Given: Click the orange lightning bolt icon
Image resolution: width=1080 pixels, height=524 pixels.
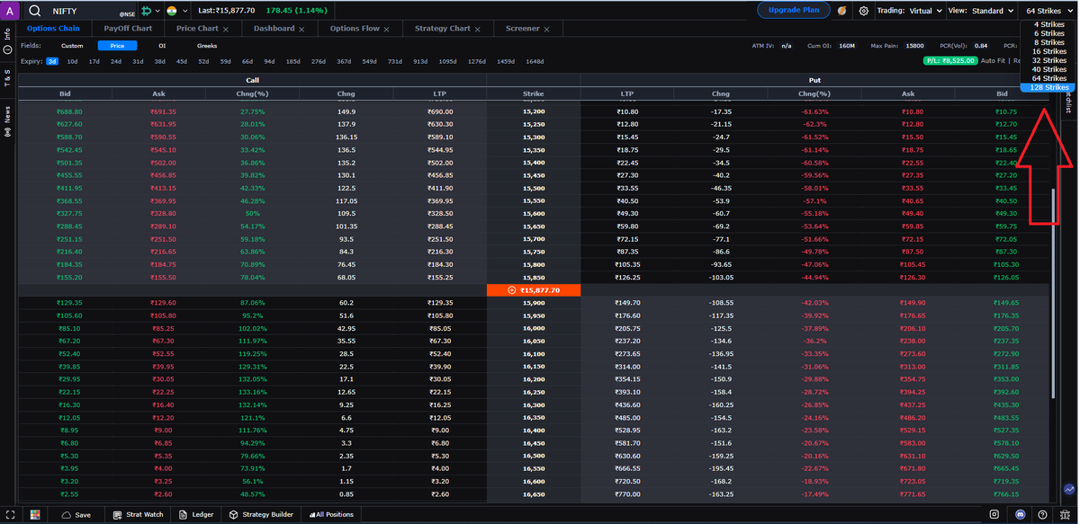Looking at the screenshot, I should pos(841,11).
